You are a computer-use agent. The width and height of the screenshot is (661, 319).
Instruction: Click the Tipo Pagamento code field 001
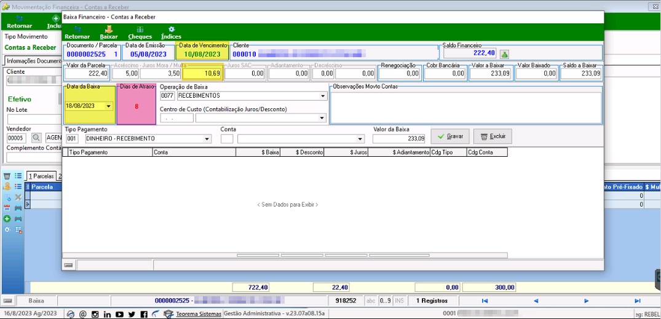(73, 139)
